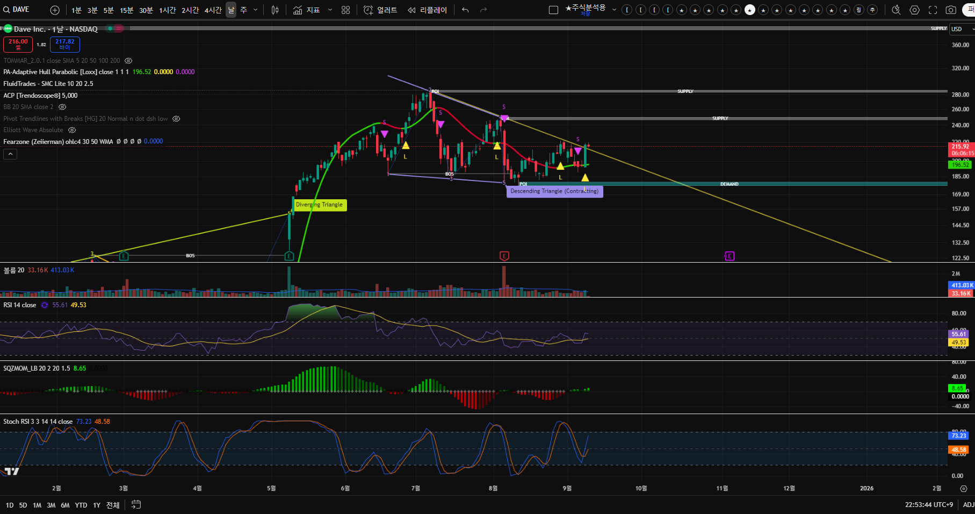
Task: Take a chart snapshot with camera icon
Action: click(951, 10)
